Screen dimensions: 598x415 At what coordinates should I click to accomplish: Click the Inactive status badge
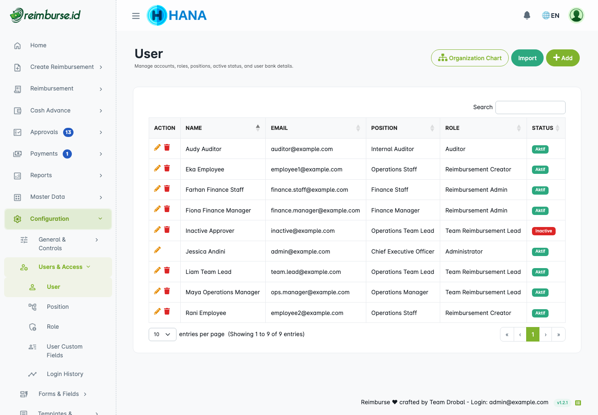coord(544,231)
